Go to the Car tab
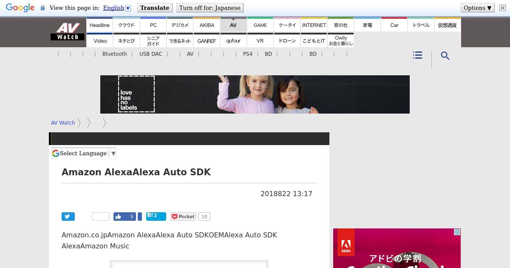Screen dimensions: 510x268 (x=394, y=25)
